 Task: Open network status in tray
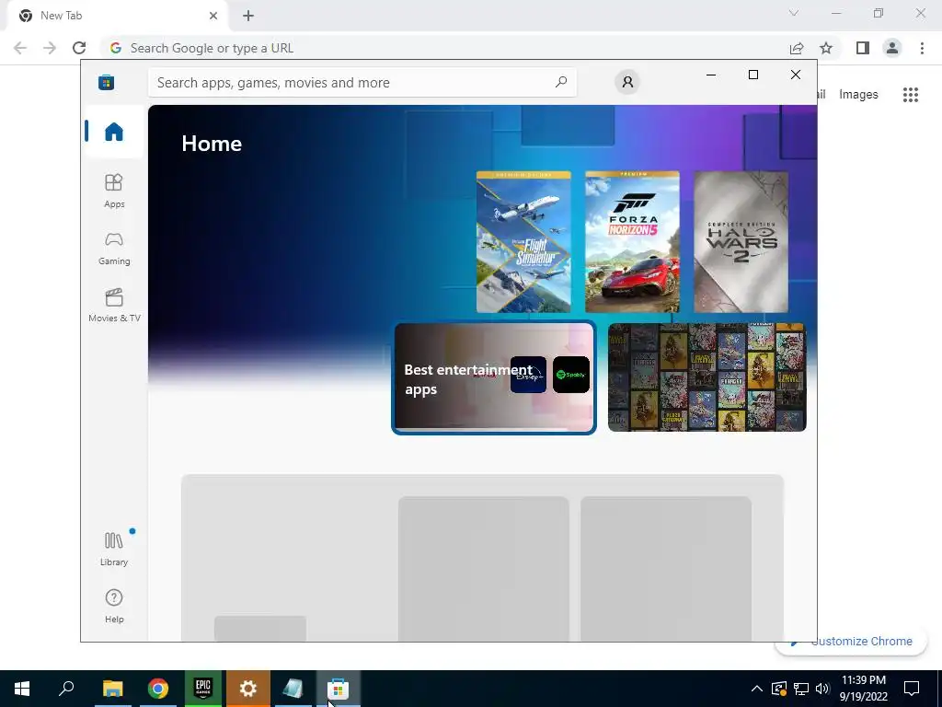pos(801,689)
